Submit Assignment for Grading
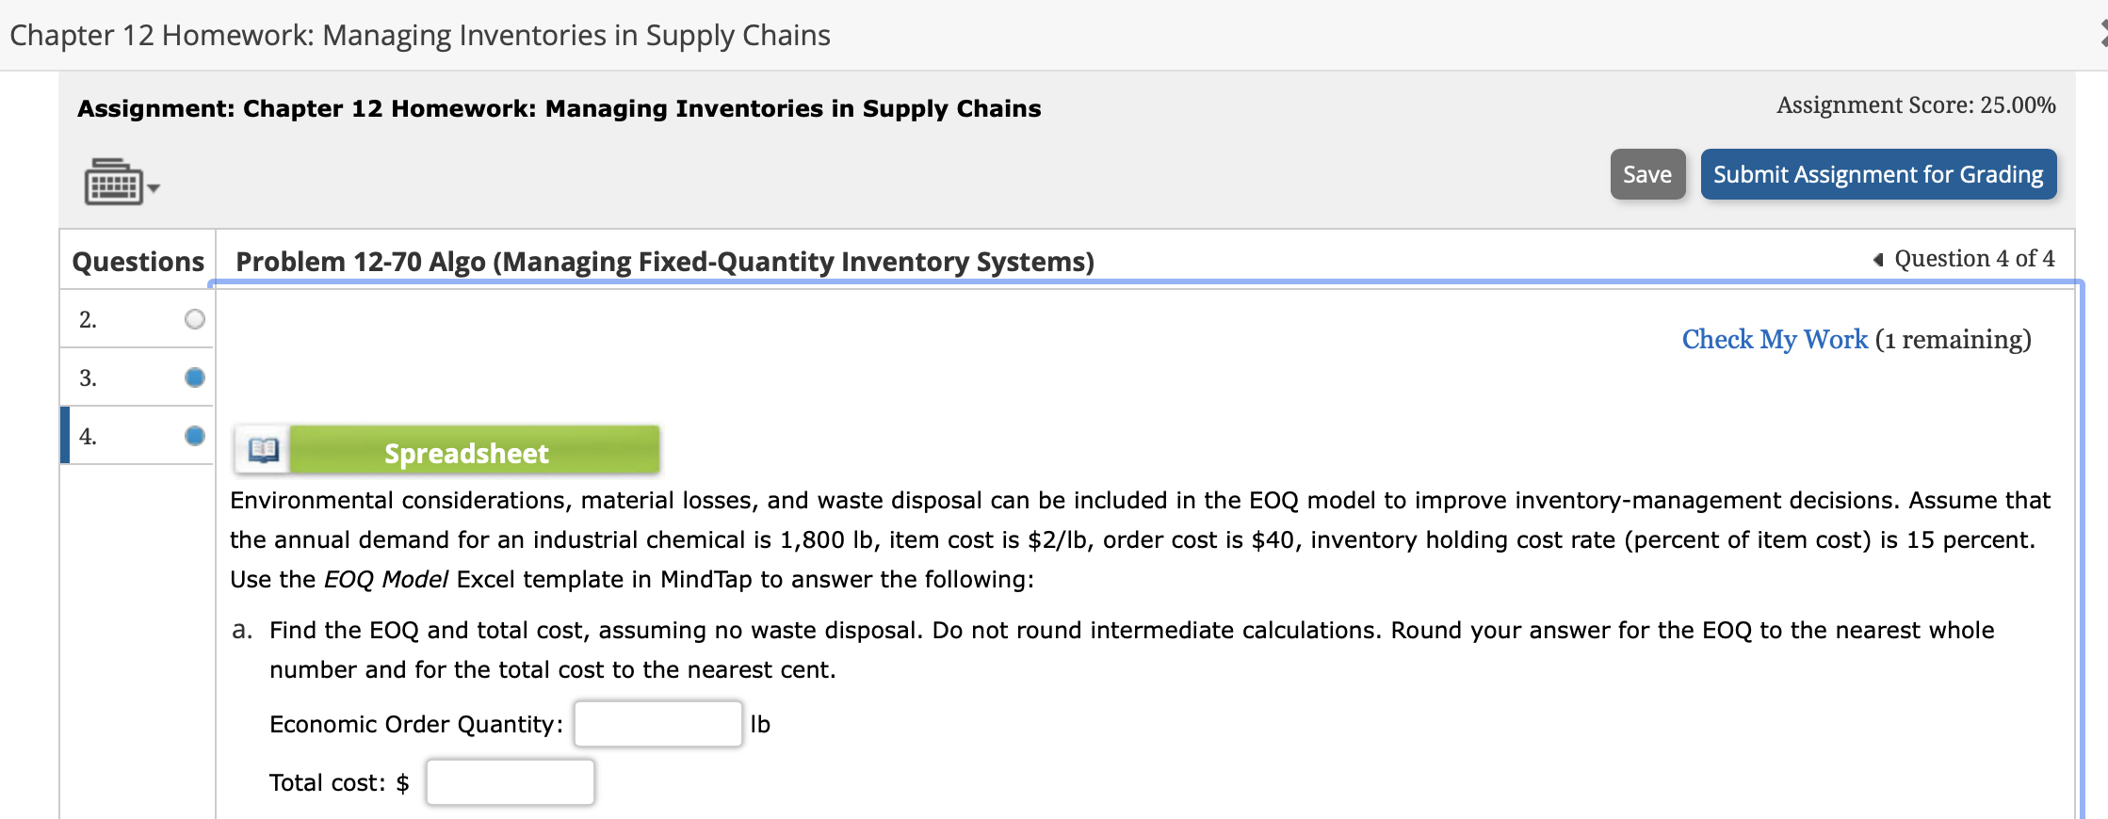 tap(1877, 174)
